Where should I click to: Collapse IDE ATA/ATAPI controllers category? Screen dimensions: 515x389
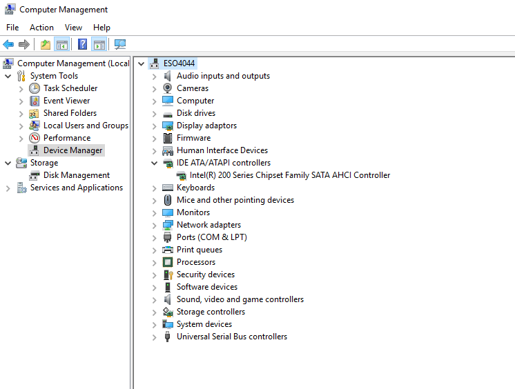point(155,163)
